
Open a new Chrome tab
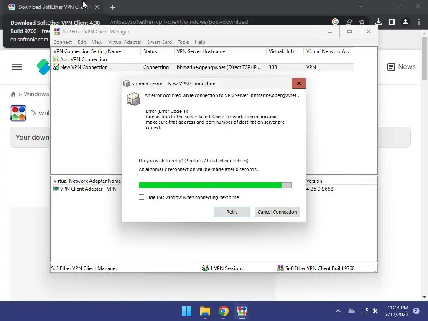tap(113, 7)
